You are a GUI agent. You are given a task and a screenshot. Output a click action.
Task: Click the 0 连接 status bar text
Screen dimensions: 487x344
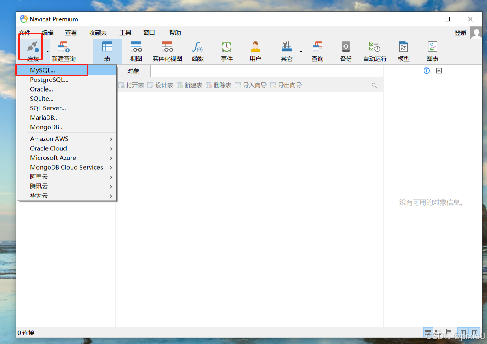coord(26,333)
